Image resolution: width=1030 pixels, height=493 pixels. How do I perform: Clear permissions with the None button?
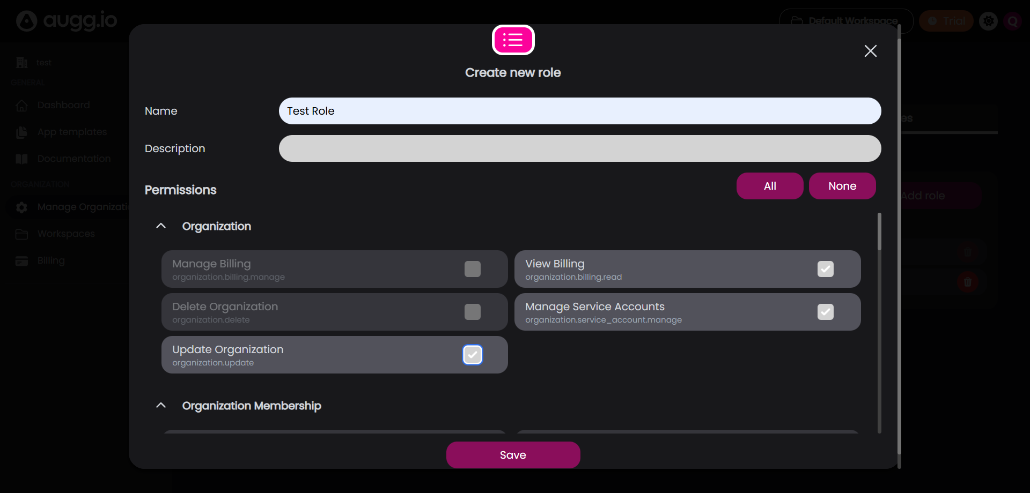(x=842, y=186)
